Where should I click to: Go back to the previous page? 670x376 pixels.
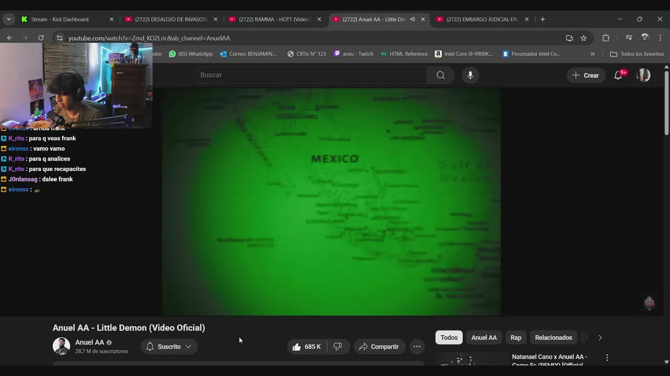[9, 38]
